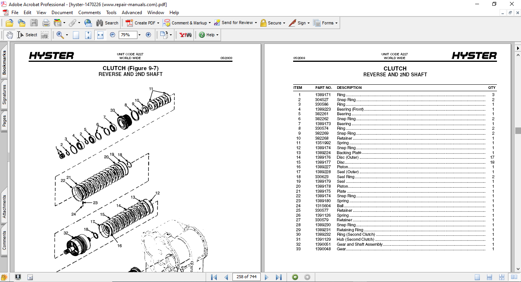Click the Print icon
Screen dimensions: 521x282
tap(46, 23)
